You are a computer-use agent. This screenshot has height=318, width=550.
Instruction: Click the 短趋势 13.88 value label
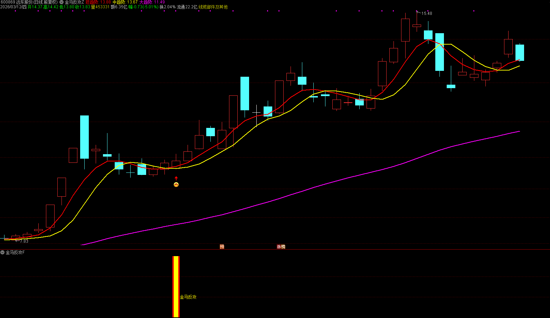click(x=98, y=2)
